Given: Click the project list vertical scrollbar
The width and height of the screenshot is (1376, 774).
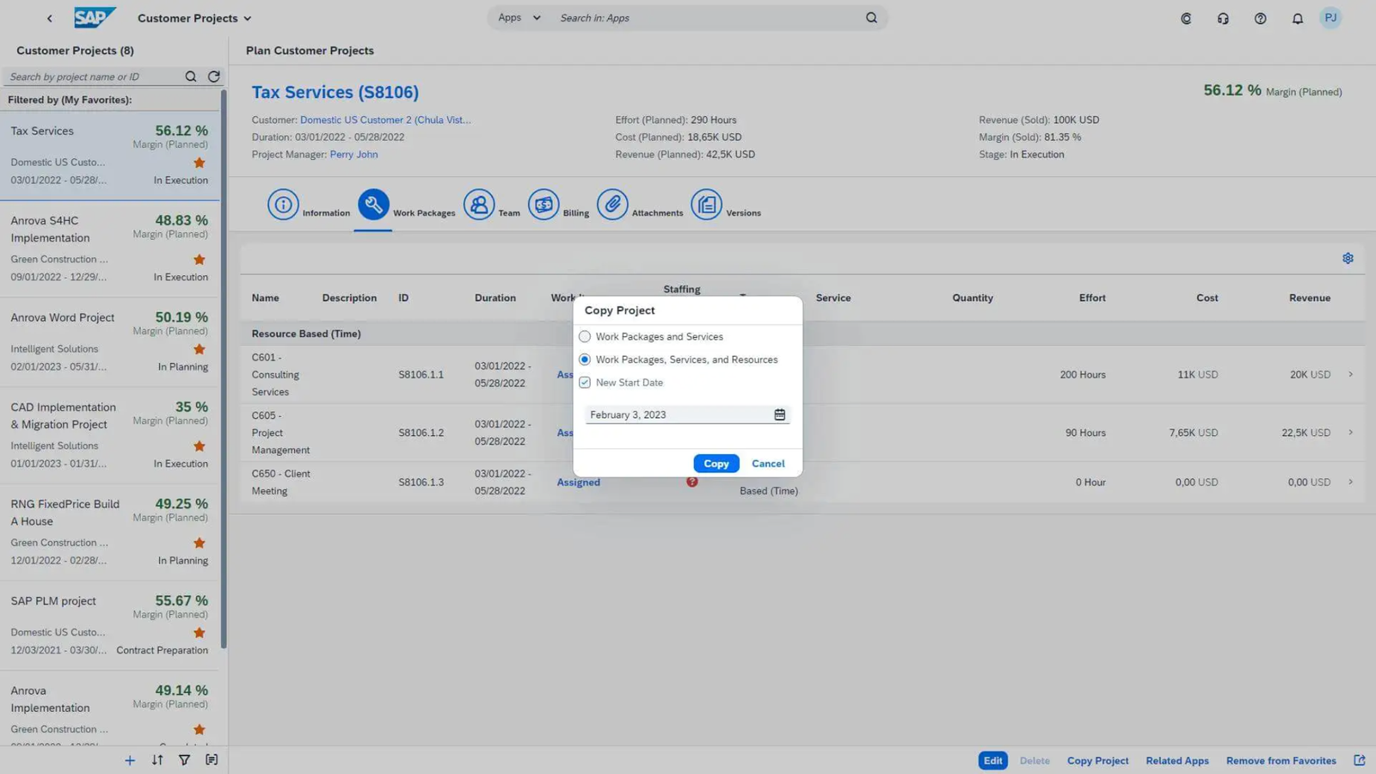Looking at the screenshot, I should point(224,370).
